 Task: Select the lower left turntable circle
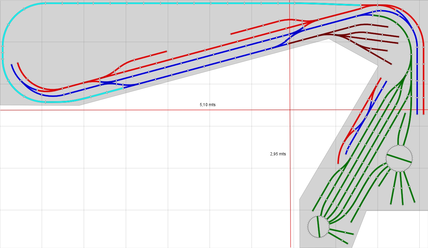318,227
